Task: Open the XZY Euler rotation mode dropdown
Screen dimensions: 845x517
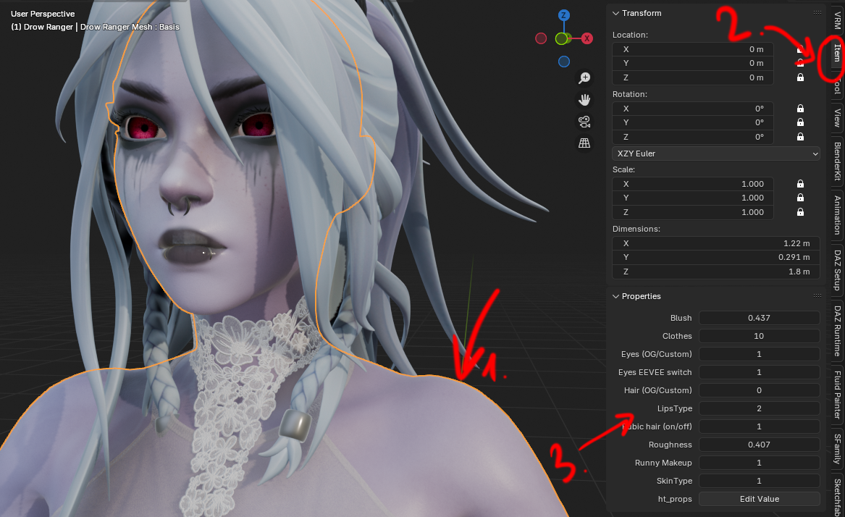Action: point(715,154)
